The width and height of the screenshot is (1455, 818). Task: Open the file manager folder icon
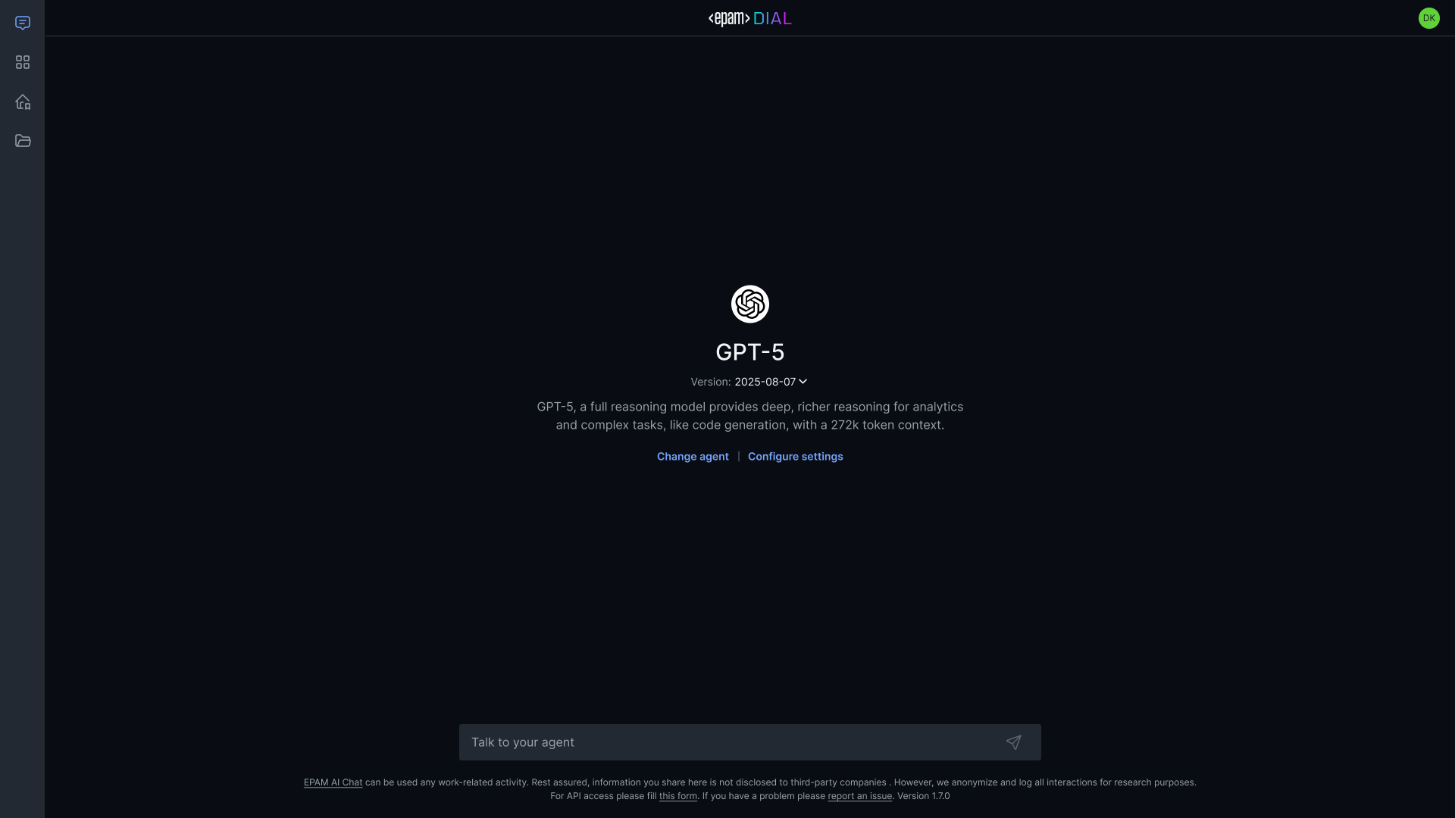[23, 141]
